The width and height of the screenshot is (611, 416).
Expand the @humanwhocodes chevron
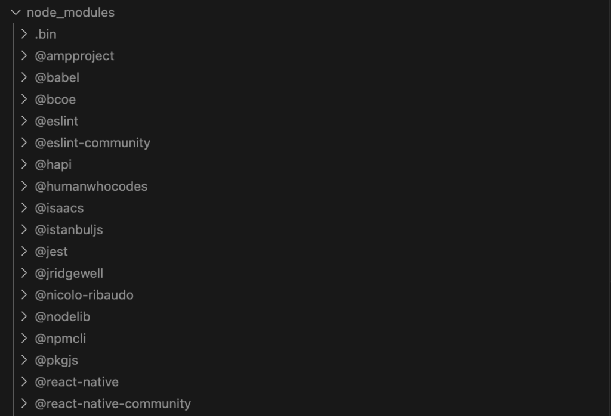[x=24, y=187]
